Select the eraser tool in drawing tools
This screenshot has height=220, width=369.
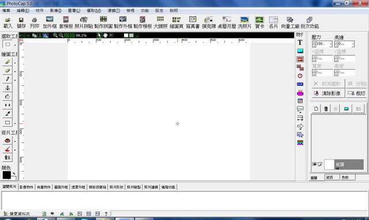coord(7,70)
